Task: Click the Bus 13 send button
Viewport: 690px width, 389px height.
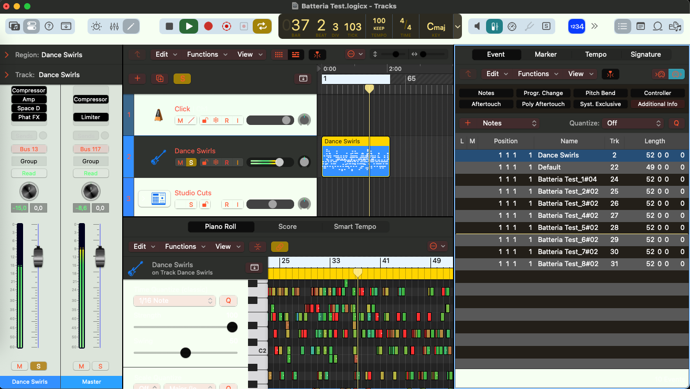Action: [29, 149]
